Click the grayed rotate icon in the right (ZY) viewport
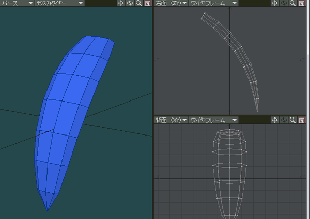 click(x=284, y=3)
